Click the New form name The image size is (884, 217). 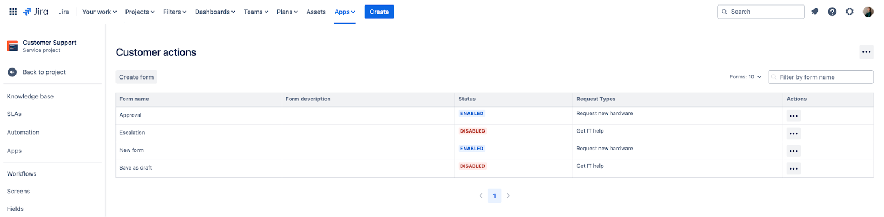(131, 150)
